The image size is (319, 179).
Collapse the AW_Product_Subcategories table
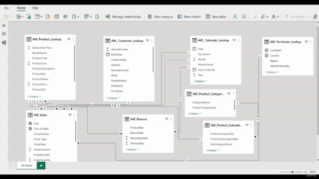pyautogui.click(x=213, y=150)
